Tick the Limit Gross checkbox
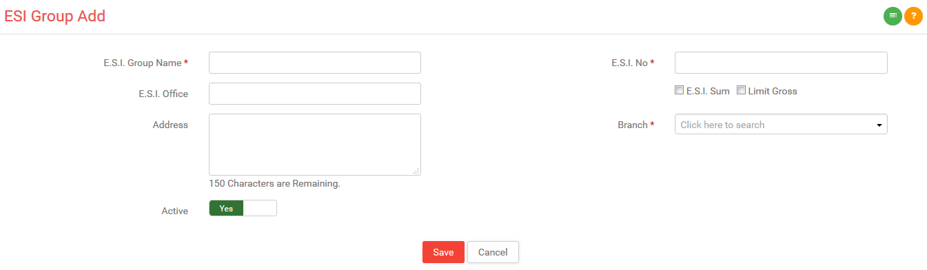This screenshot has height=270, width=927. (741, 90)
